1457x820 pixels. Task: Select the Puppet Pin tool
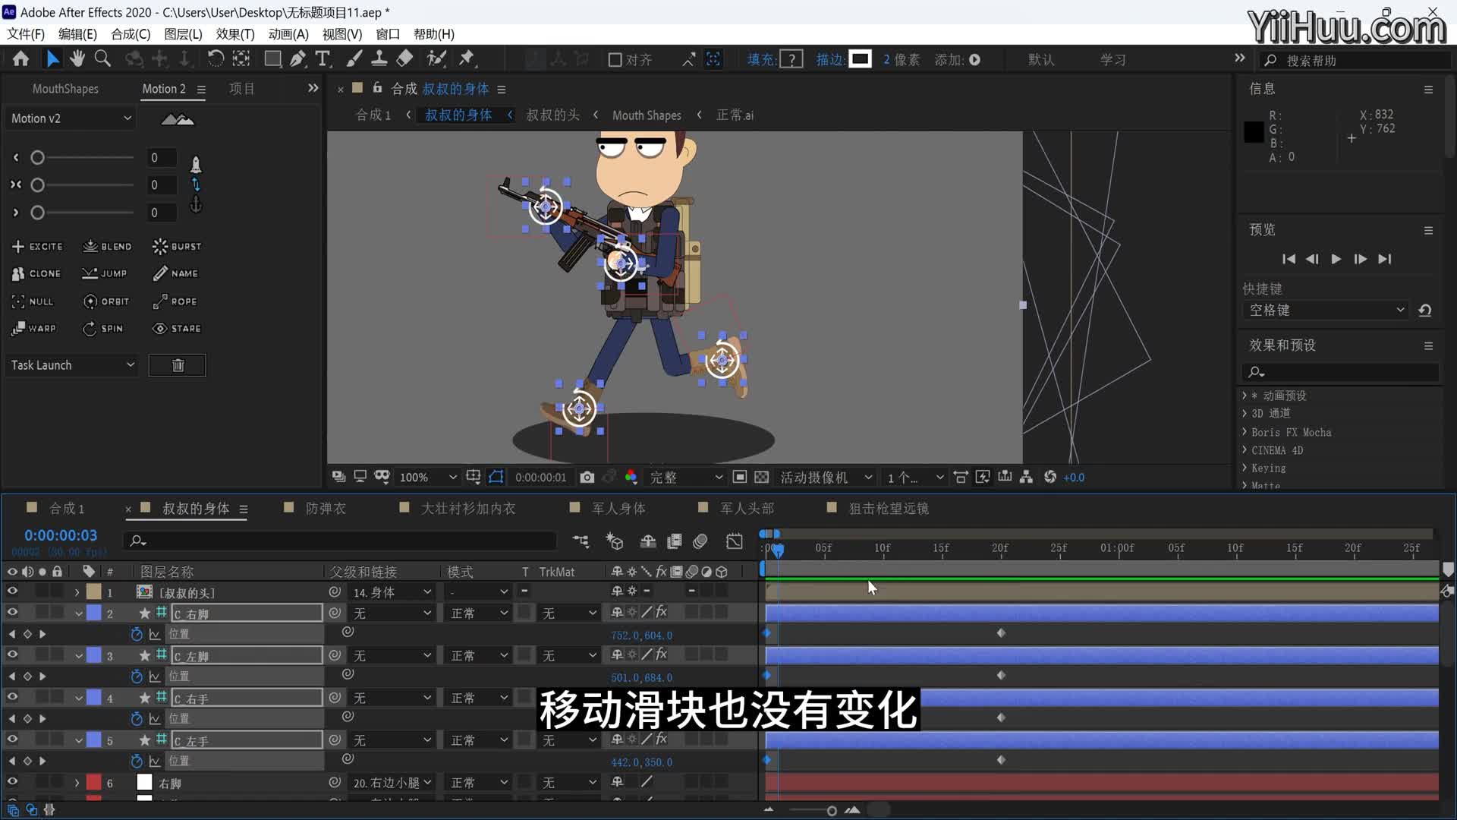[467, 58]
